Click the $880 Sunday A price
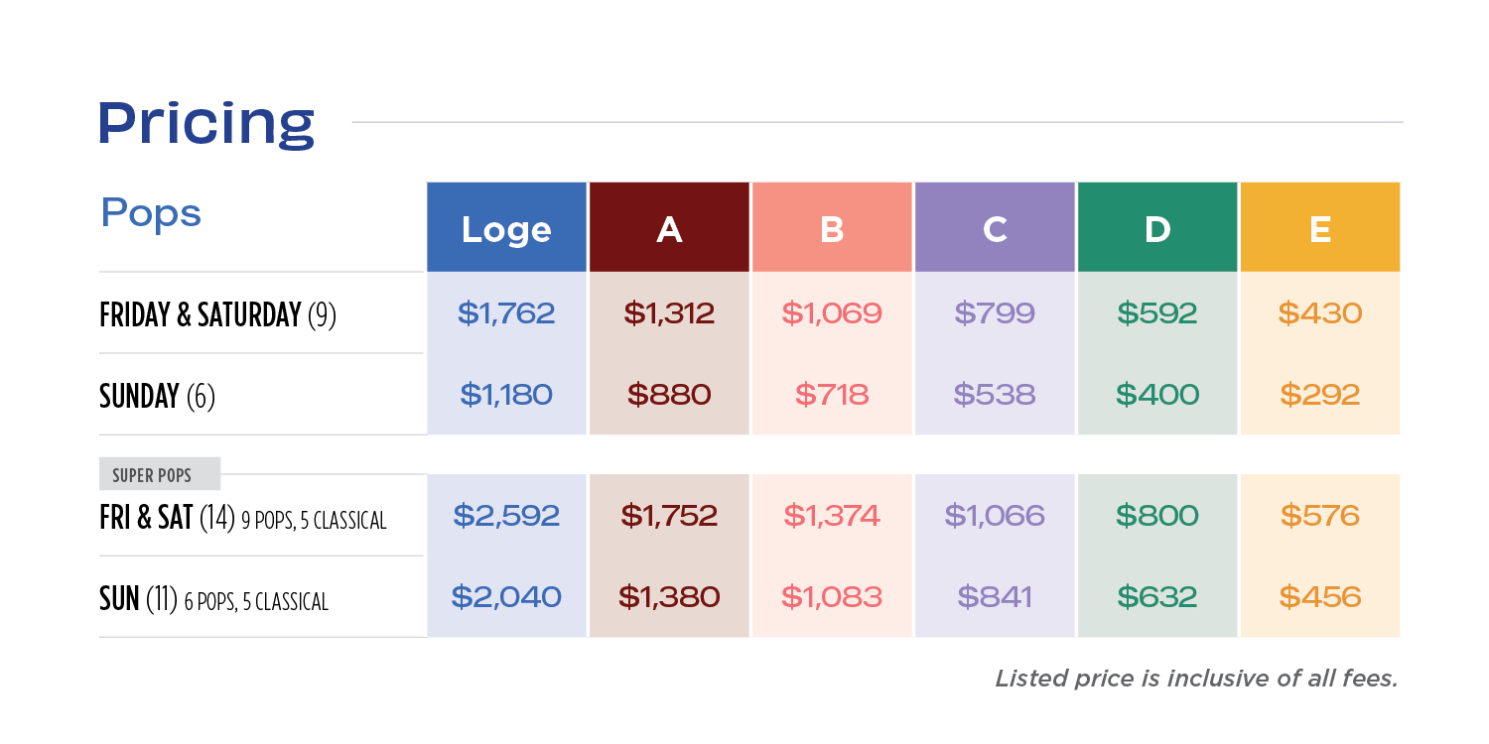 (669, 395)
